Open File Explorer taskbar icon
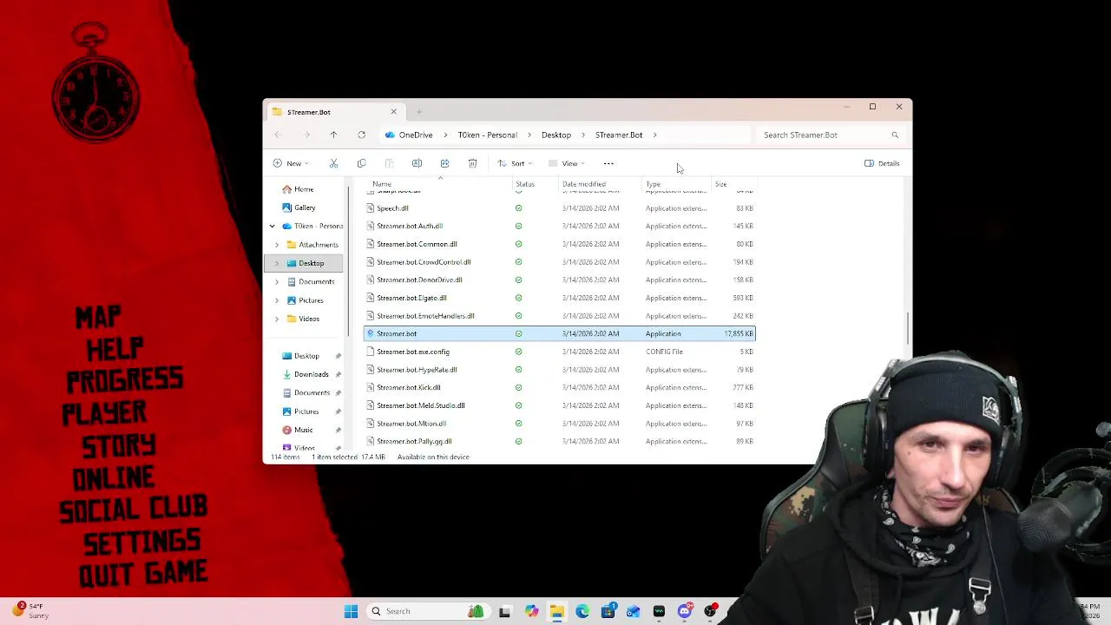Screen dimensions: 1111x625 pos(556,611)
